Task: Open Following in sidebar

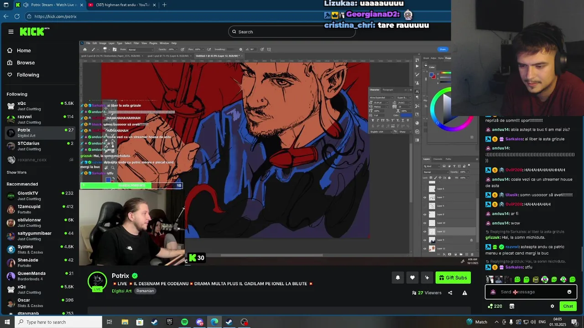Action: click(28, 75)
